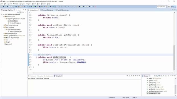Click Open Console icon in Console toolbar
177x99 pixels.
coord(133,76)
